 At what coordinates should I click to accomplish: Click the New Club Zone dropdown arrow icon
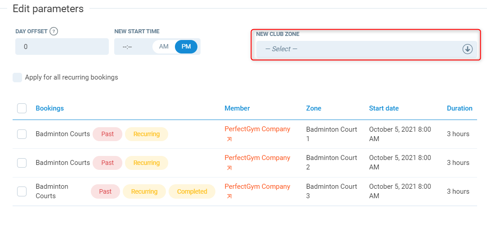click(467, 49)
